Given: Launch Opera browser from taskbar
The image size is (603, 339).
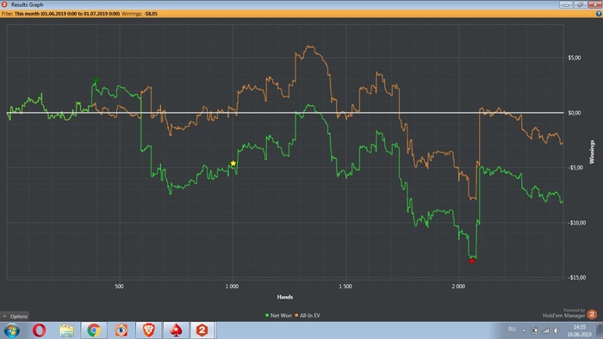Looking at the screenshot, I should click(x=40, y=330).
